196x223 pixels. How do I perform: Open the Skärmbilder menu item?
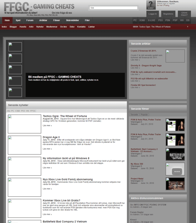coord(72,20)
